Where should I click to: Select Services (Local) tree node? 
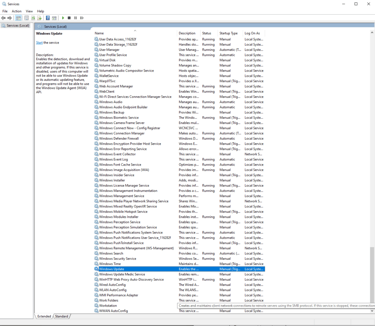pos(16,26)
